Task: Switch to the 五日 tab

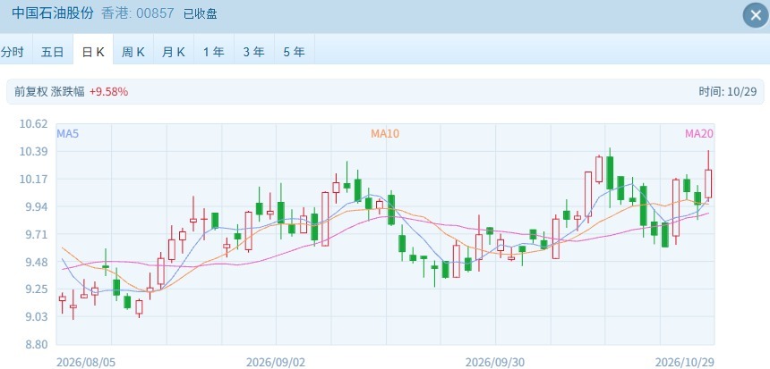Action: [x=53, y=52]
